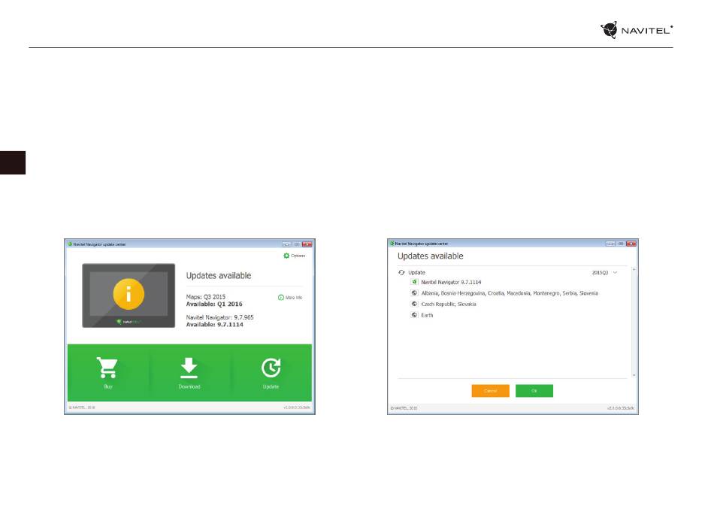Select the 'Czech Republic, Slovakia' row text
The width and height of the screenshot is (714, 506).
(x=449, y=305)
